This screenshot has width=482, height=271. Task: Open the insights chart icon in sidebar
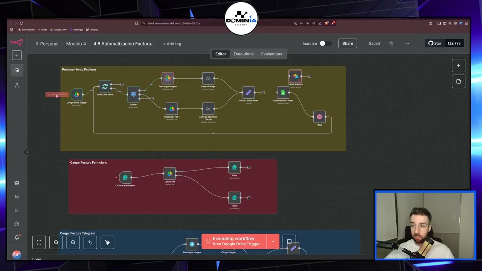tap(17, 210)
